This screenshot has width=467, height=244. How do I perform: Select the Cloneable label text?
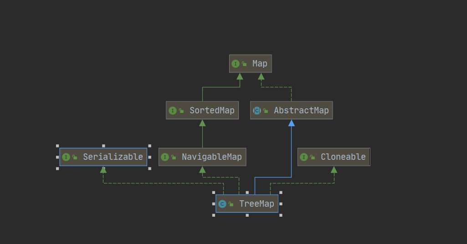click(343, 157)
